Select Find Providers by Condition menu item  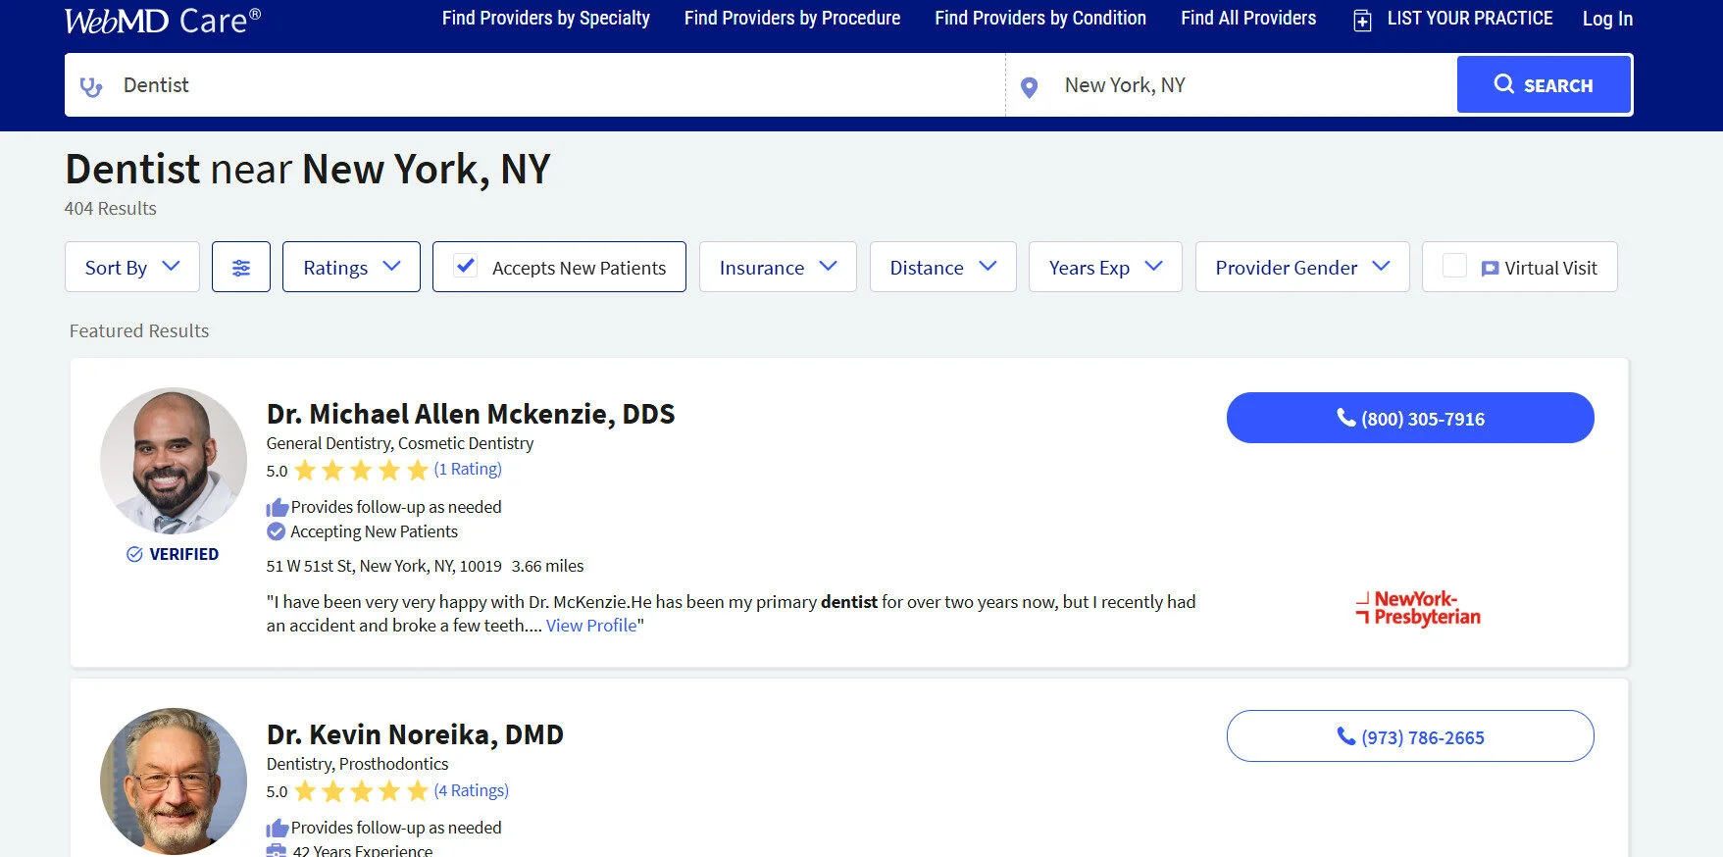[1040, 18]
